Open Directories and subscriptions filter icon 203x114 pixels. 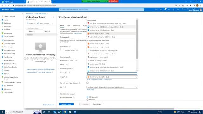tap(161, 10)
